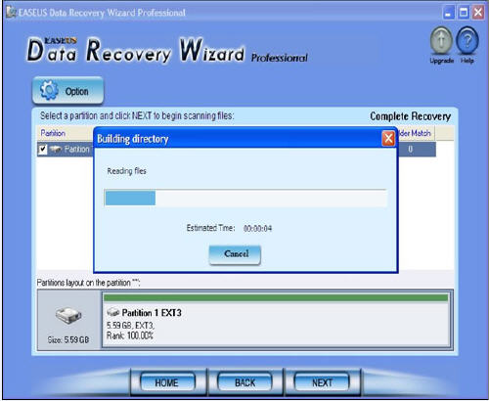Minimize the Data Recovery Wizard window
This screenshot has width=489, height=401.
point(449,13)
